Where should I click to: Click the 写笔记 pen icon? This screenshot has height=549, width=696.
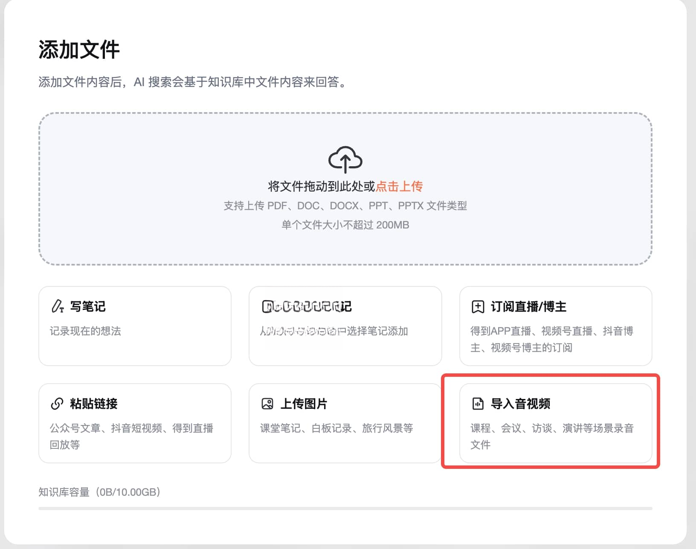click(x=57, y=306)
